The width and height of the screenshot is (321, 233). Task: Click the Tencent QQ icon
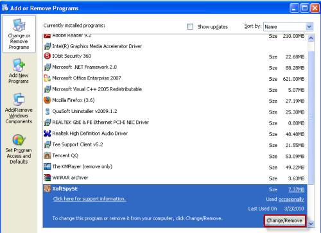(48, 155)
